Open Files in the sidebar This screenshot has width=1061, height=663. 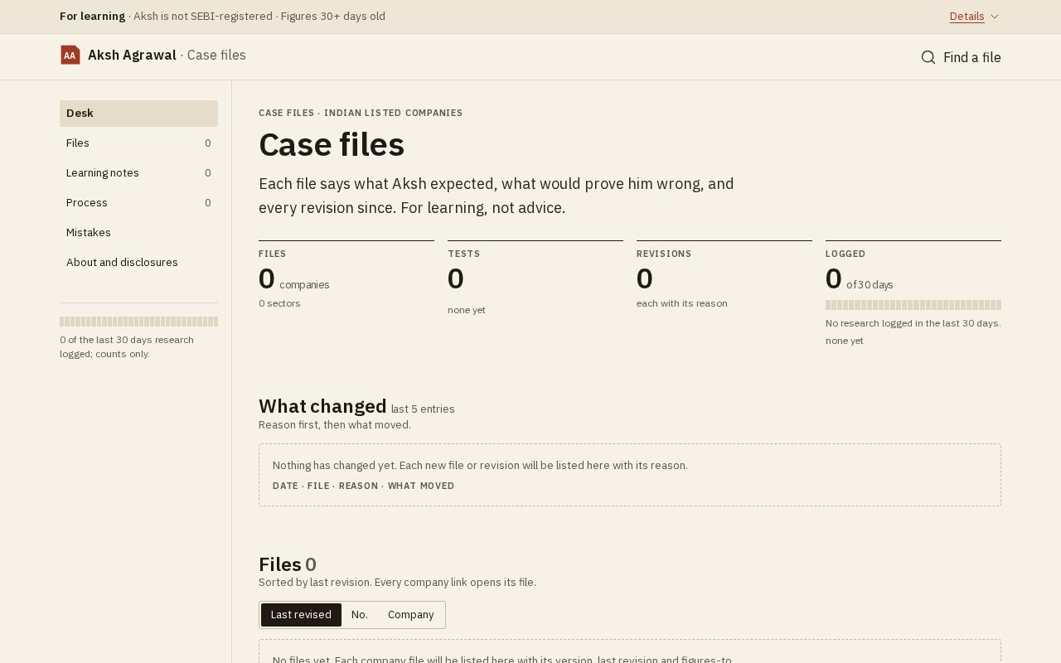pyautogui.click(x=138, y=143)
